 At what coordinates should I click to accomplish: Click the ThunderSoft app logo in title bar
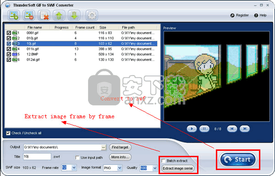tap(7, 5)
